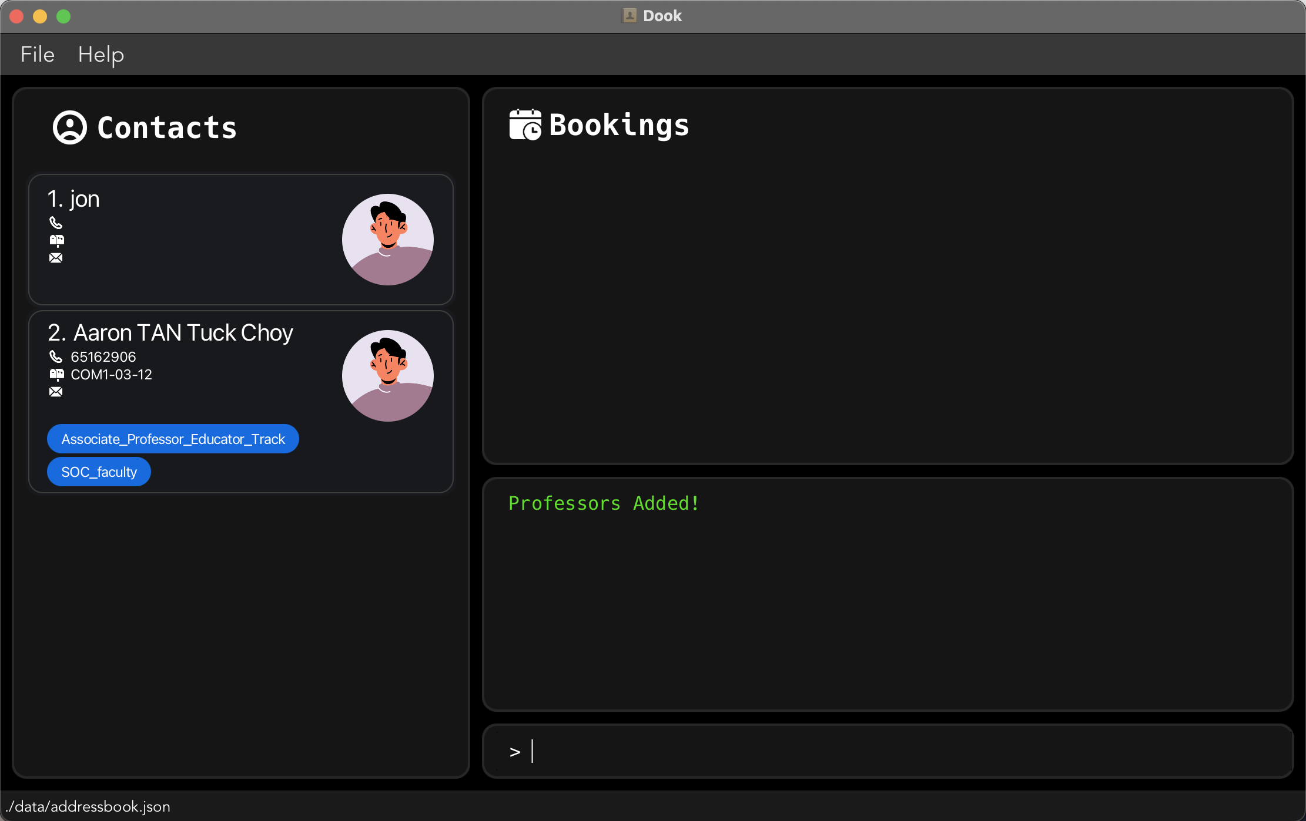This screenshot has width=1306, height=821.
Task: Focus the command input field
Action: click(x=888, y=751)
